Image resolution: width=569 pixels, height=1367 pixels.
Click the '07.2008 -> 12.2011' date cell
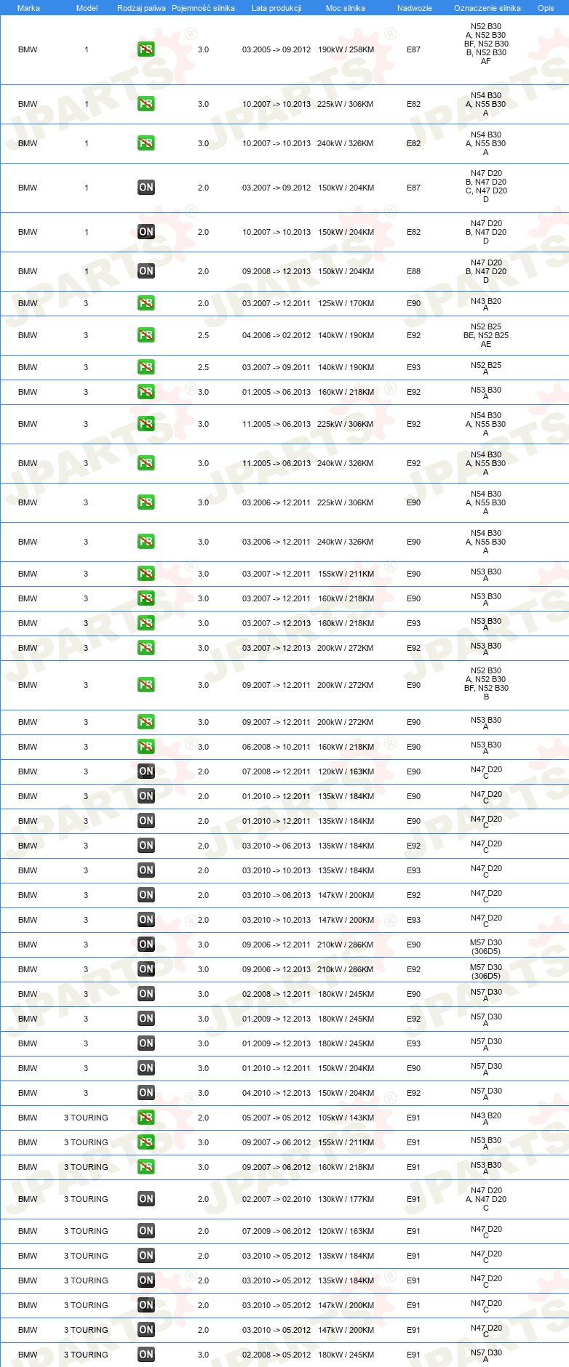276,771
